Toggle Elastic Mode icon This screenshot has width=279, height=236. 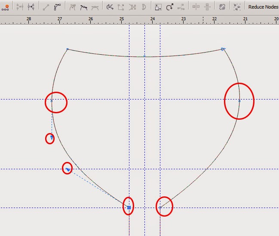click(222, 7)
